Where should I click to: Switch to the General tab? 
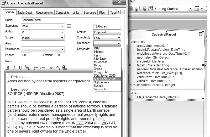coord(9,12)
